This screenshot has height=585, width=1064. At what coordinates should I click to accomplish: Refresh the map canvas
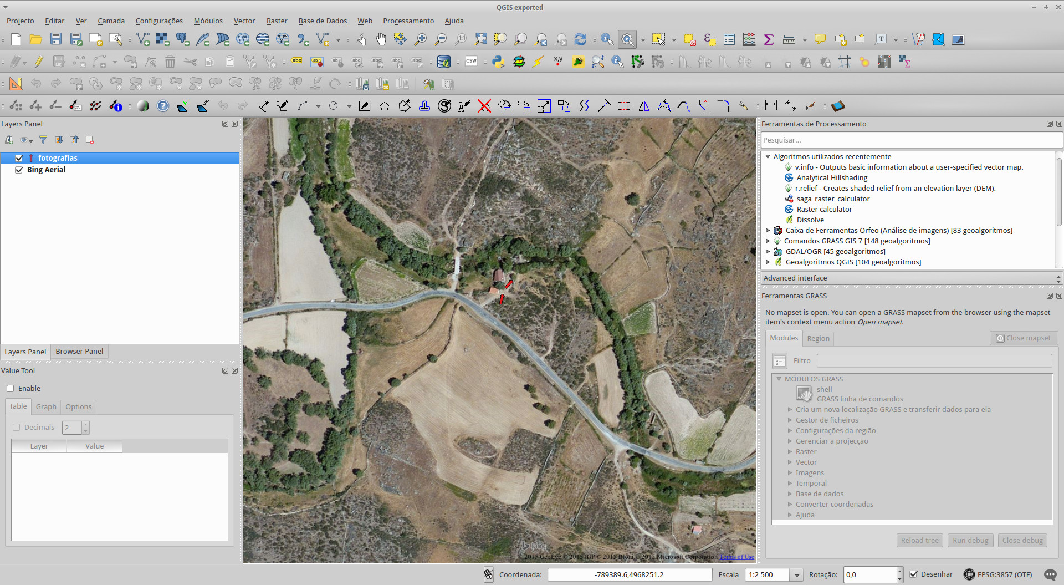pos(580,39)
